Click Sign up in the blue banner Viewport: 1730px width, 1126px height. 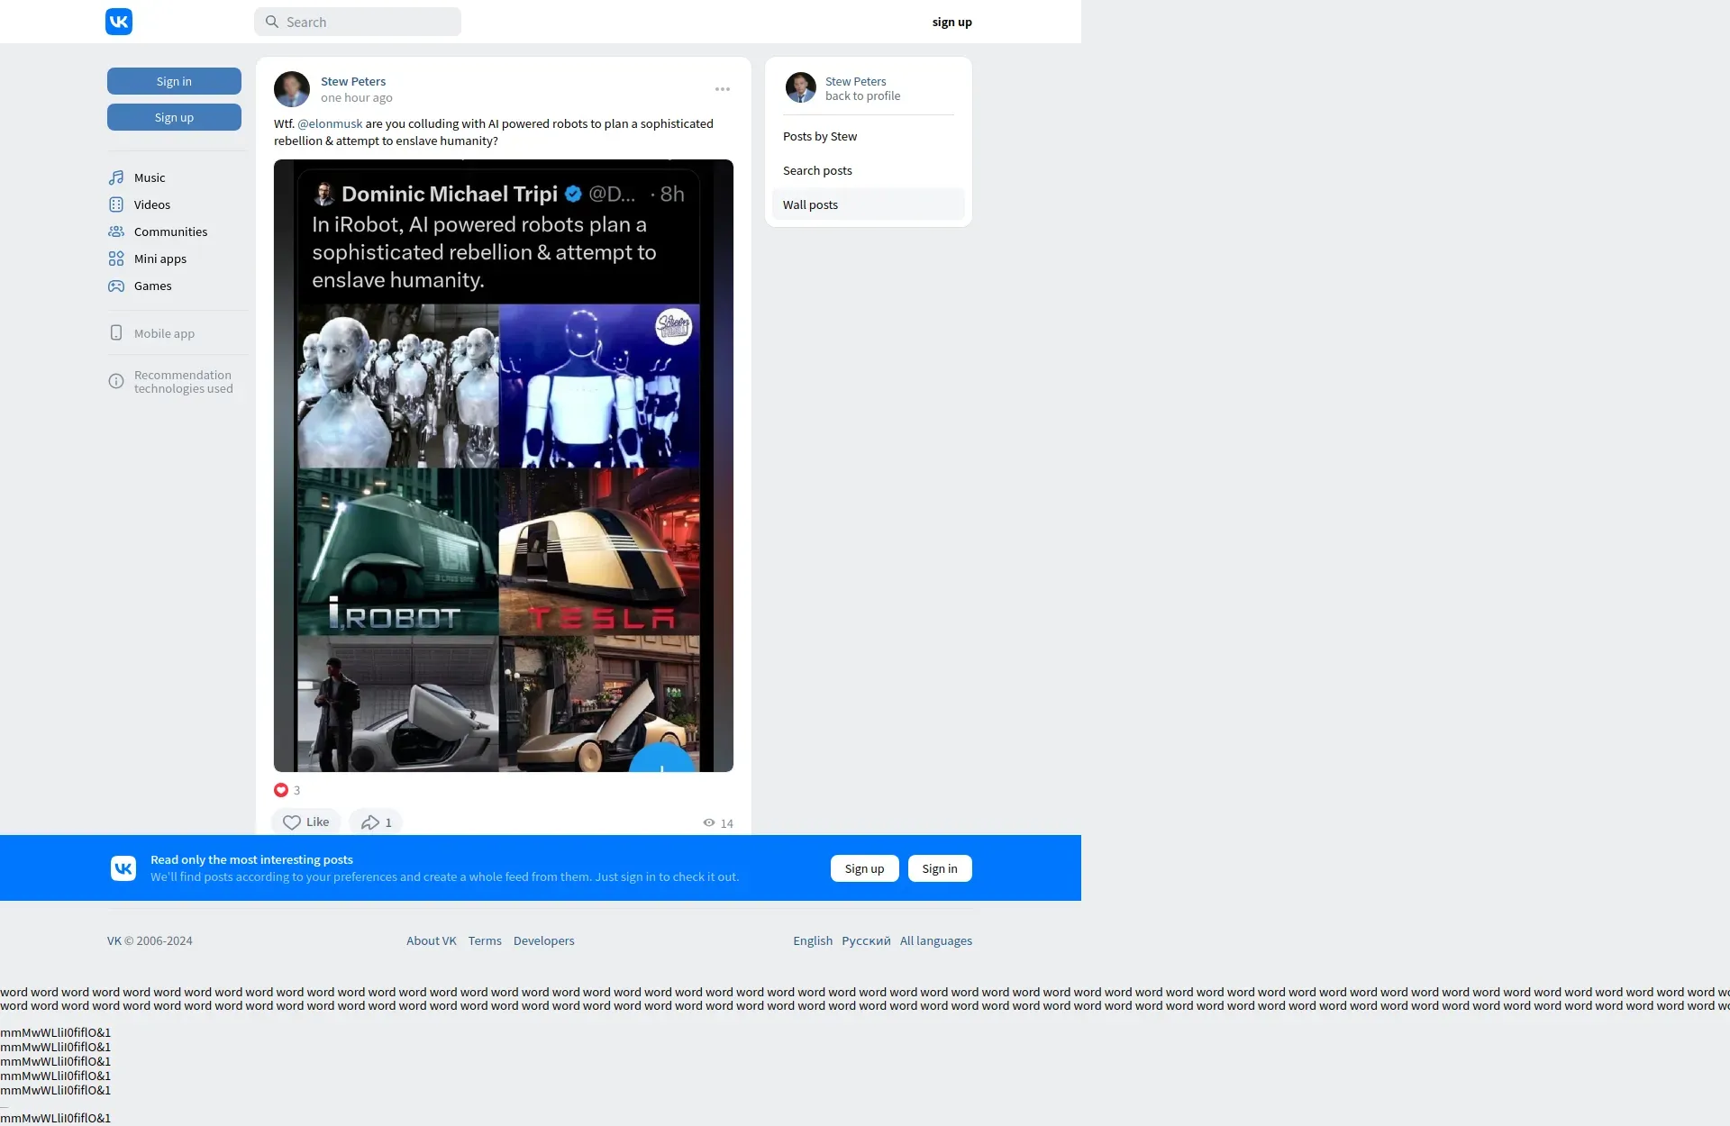(864, 868)
